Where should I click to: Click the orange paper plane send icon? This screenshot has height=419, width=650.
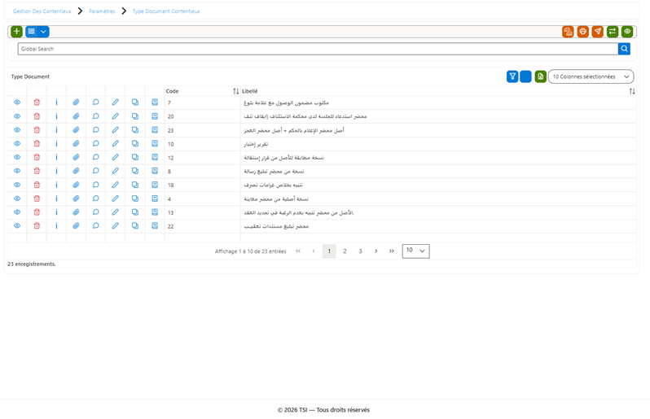point(597,32)
